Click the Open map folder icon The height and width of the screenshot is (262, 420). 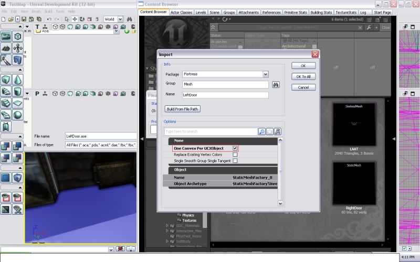pyautogui.click(x=10, y=19)
